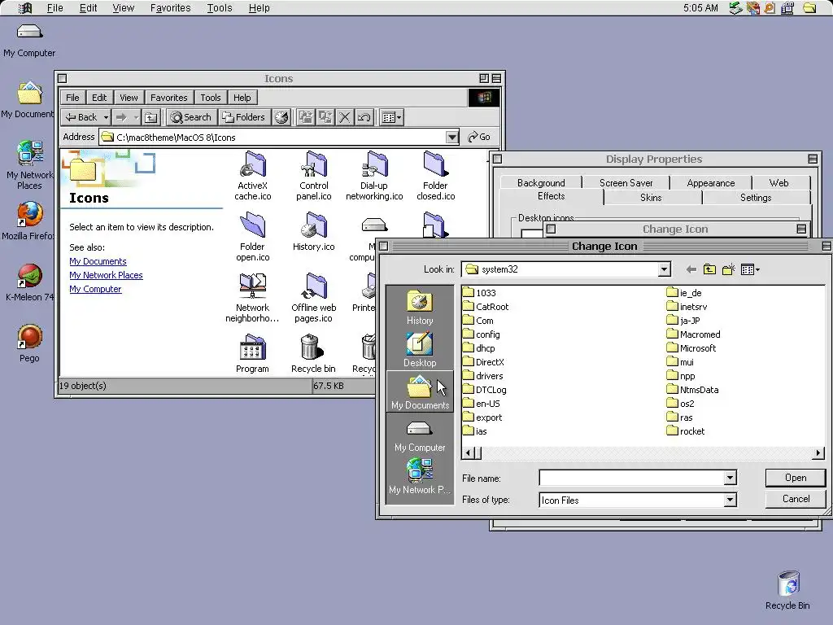
Task: Click right arrow of file list scrollbar
Action: [818, 453]
